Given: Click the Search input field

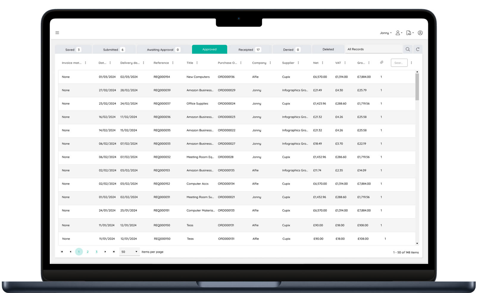Looking at the screenshot, I should pyautogui.click(x=399, y=63).
